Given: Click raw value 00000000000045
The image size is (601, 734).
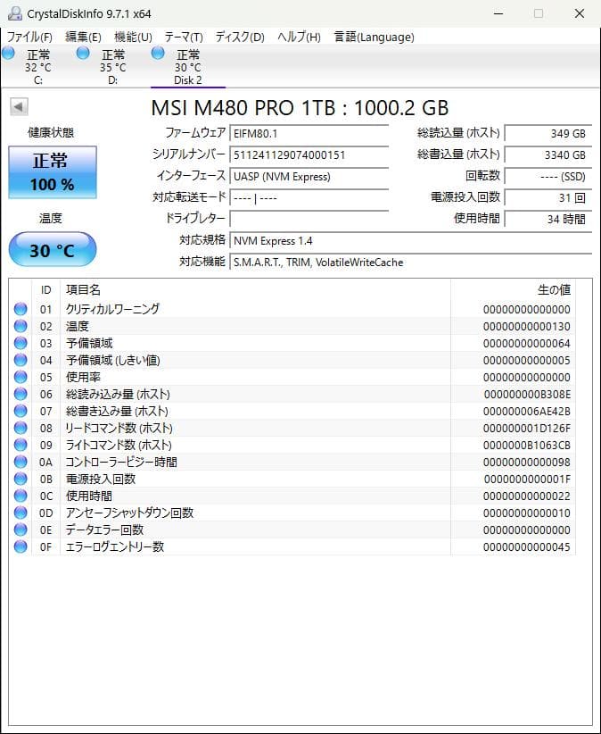Looking at the screenshot, I should click(527, 546).
